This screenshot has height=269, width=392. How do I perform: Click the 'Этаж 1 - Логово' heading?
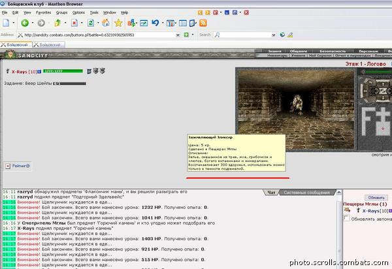365,64
